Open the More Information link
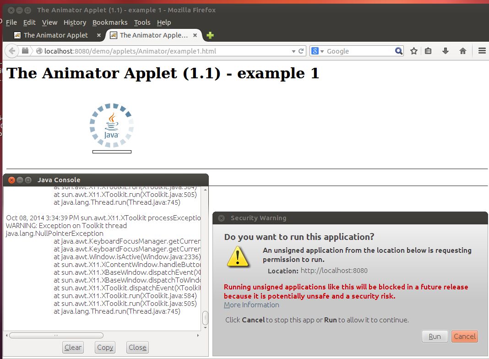The height and width of the screenshot is (359, 489). [x=251, y=305]
